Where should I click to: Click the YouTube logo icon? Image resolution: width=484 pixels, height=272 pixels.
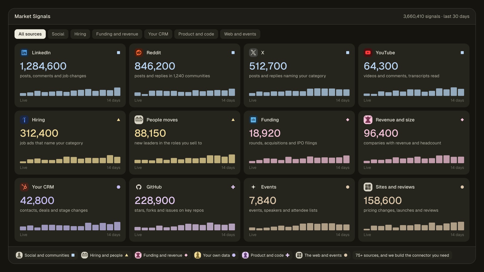pyautogui.click(x=368, y=53)
